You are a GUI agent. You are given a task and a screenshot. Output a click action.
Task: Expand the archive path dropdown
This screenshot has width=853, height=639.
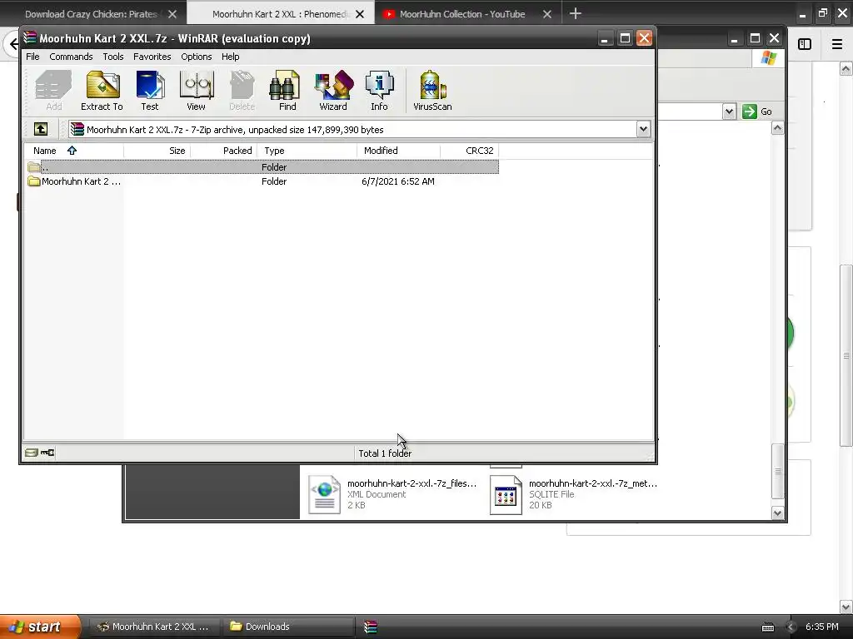tap(643, 129)
